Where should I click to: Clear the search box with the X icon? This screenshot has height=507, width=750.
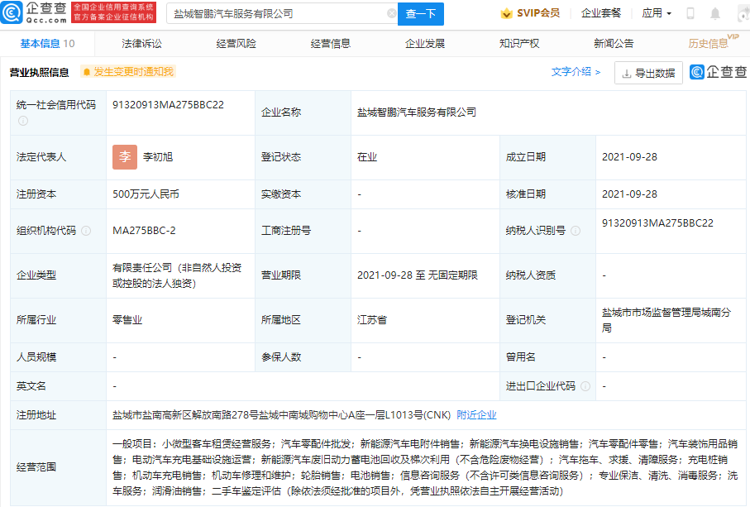coord(391,13)
